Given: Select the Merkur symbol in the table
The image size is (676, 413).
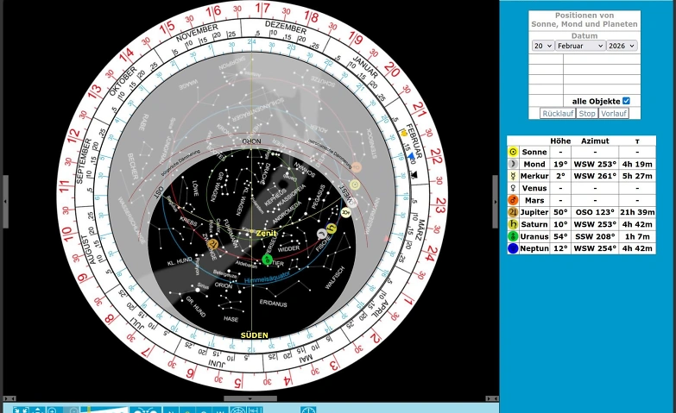Looking at the screenshot, I should click(x=513, y=176).
